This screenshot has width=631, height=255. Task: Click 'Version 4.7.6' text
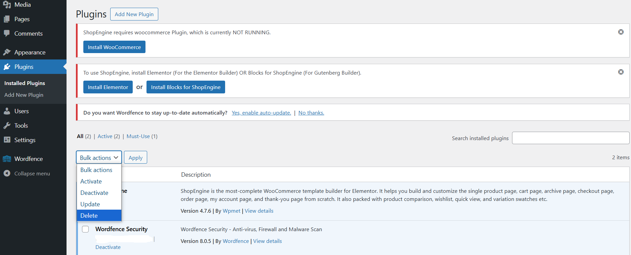click(196, 211)
